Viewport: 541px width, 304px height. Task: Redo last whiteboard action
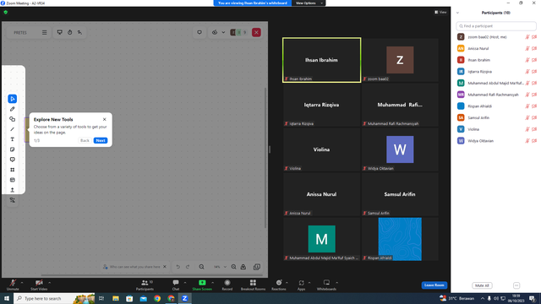(x=188, y=267)
